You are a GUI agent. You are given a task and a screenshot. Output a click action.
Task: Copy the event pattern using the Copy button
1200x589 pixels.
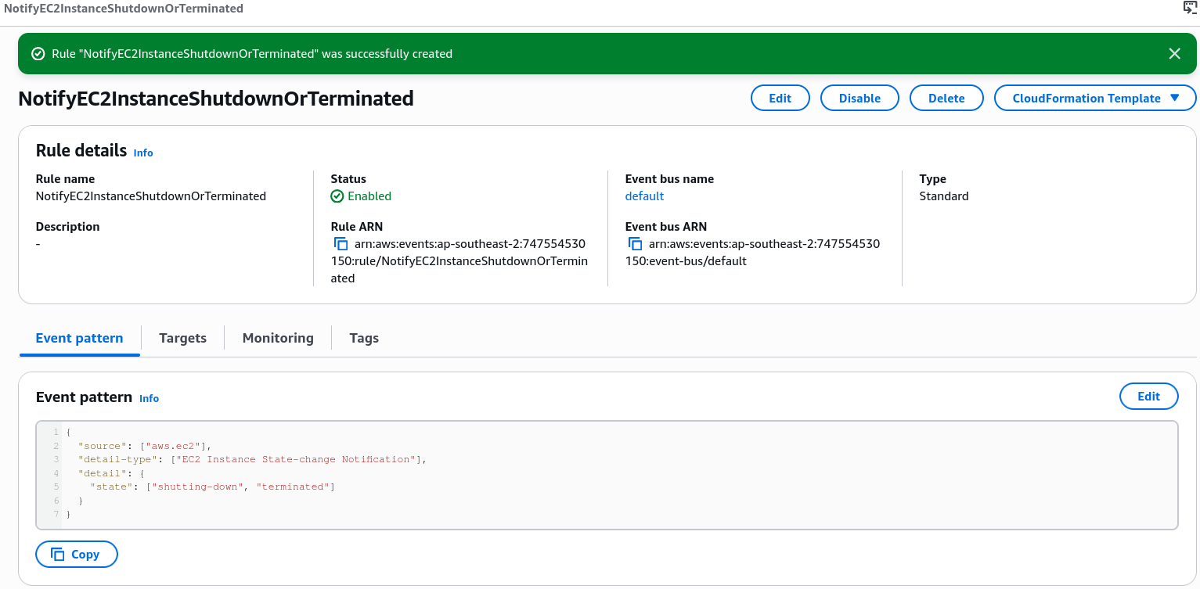click(77, 555)
